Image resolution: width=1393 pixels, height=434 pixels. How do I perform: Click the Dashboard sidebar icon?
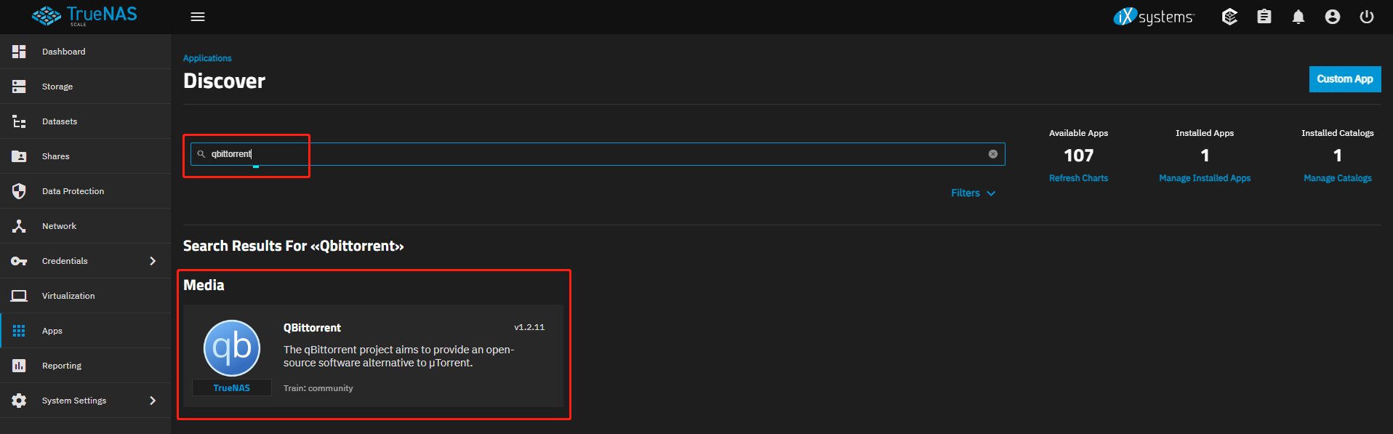point(19,52)
